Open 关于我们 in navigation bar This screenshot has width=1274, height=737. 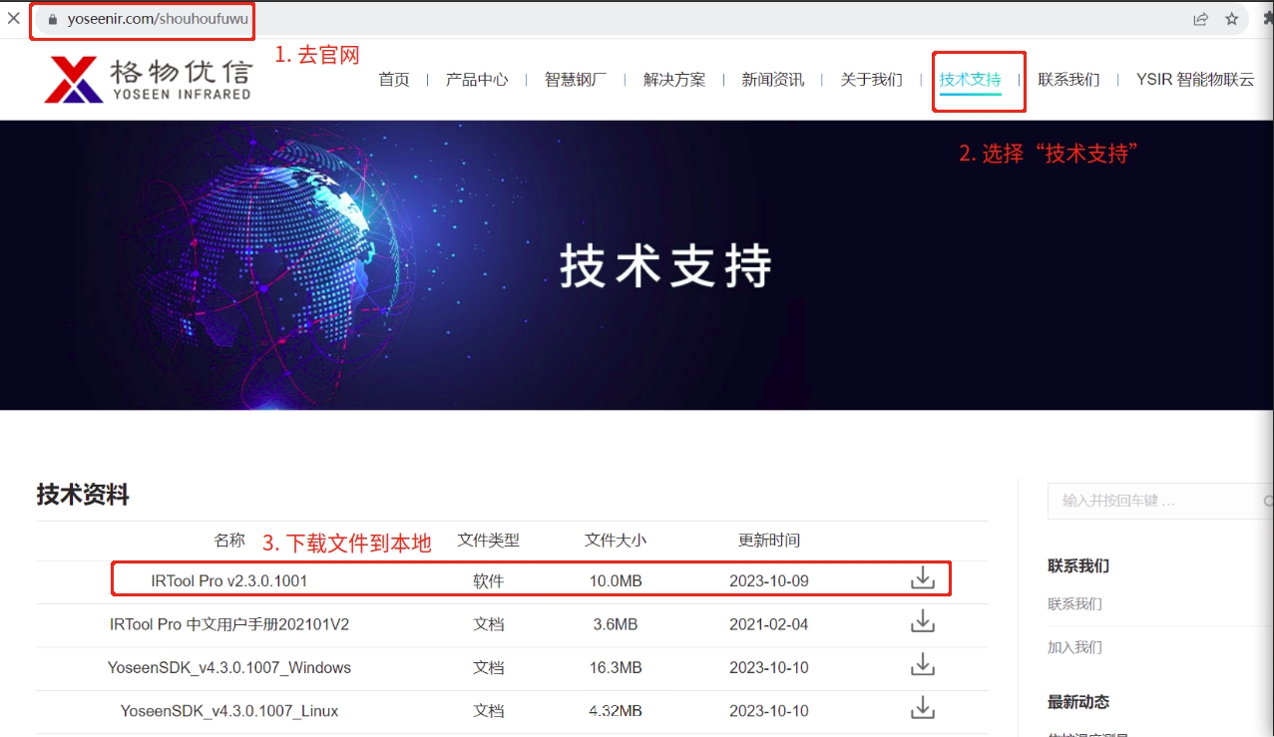[871, 80]
